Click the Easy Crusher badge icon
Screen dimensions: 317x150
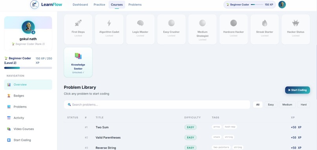pos(171,23)
